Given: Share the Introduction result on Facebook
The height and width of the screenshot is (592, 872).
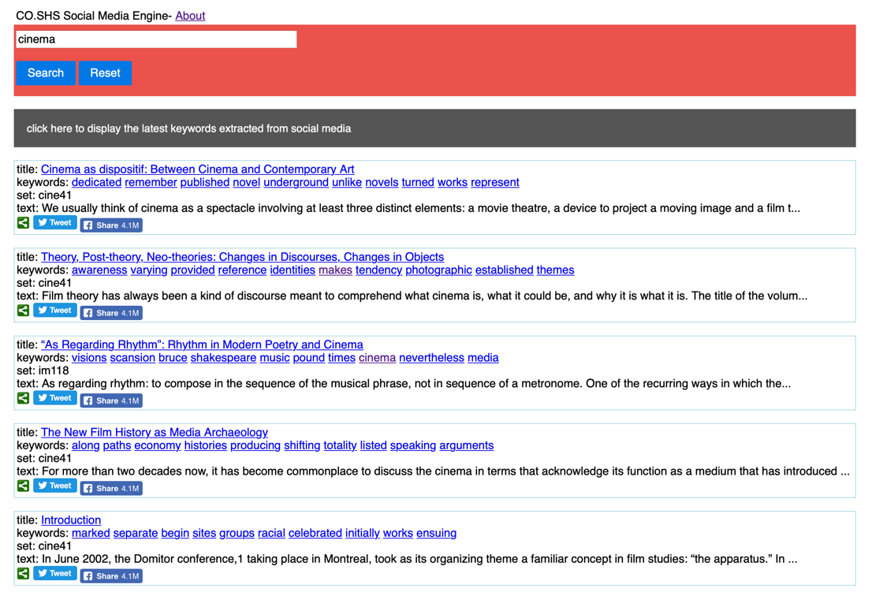Looking at the screenshot, I should tap(111, 576).
